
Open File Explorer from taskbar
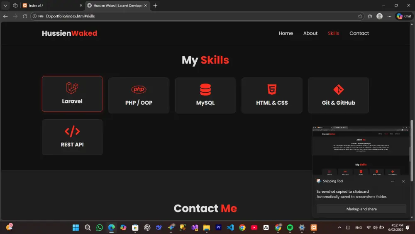point(206,227)
